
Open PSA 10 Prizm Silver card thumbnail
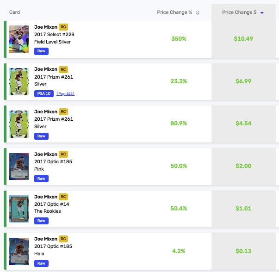pyautogui.click(x=19, y=81)
